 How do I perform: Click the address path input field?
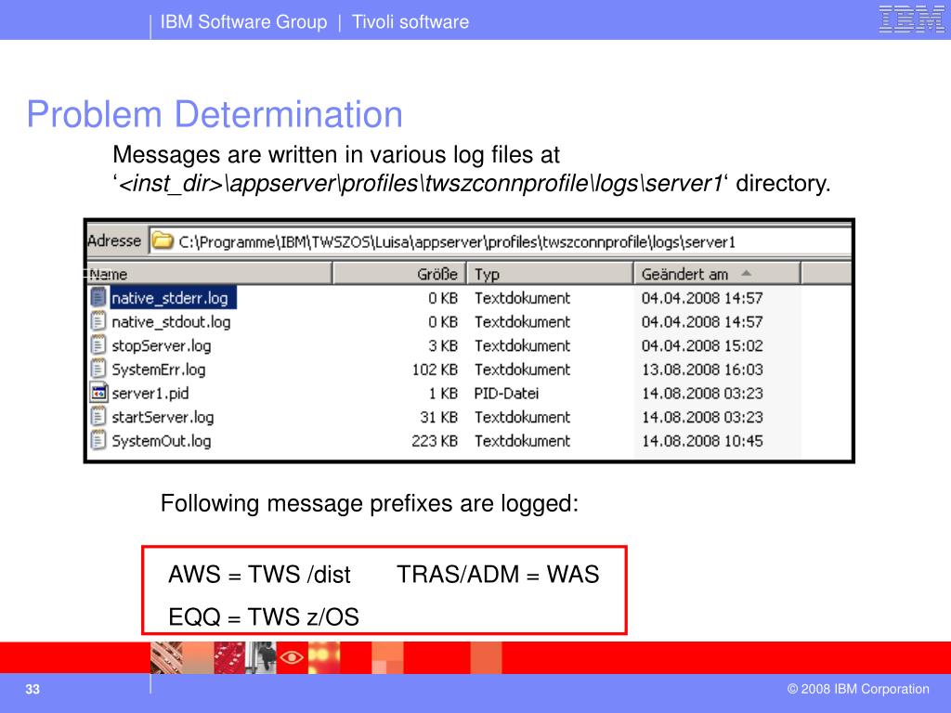coord(501,241)
